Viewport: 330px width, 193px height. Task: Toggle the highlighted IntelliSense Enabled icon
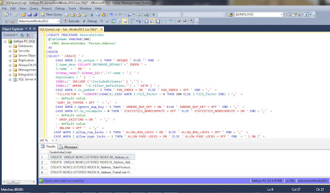coord(125,21)
